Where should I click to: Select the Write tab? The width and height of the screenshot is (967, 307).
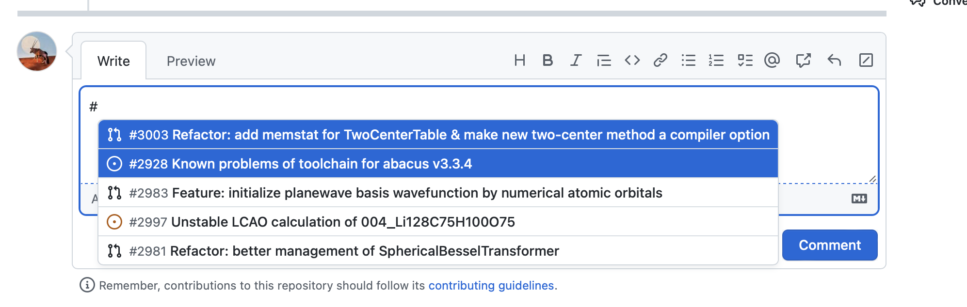(113, 61)
